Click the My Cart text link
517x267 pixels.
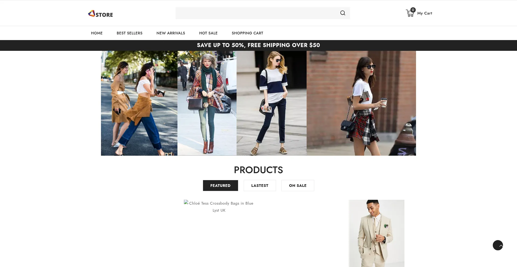(424, 13)
